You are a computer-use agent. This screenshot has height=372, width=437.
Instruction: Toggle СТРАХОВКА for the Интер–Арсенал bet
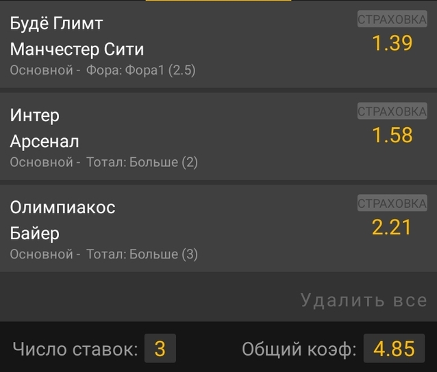tap(392, 111)
